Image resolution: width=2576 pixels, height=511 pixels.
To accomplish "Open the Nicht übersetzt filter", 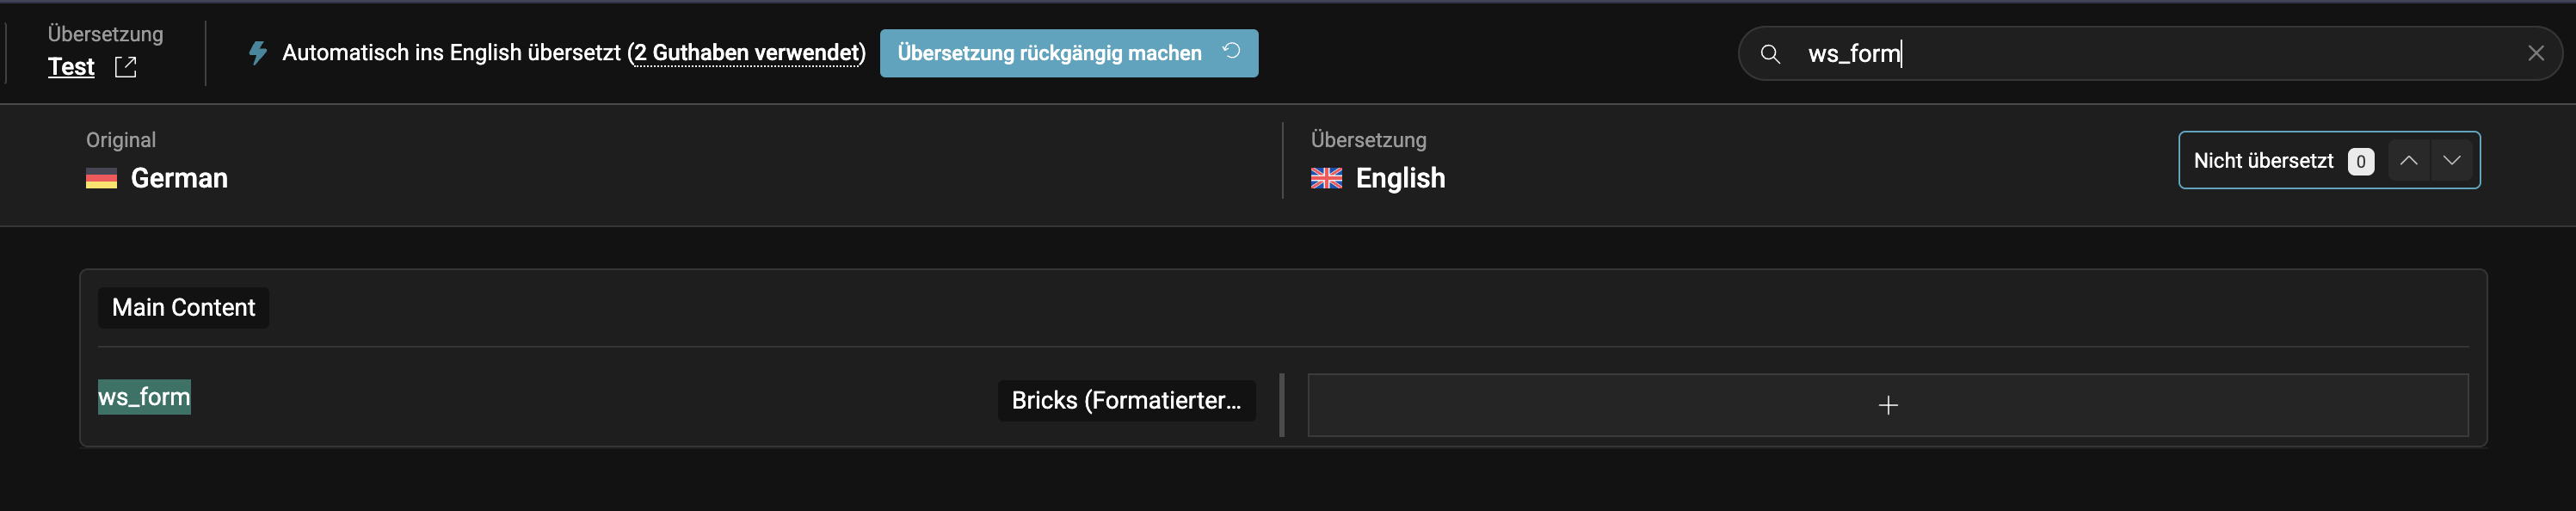I will [x=2263, y=161].
